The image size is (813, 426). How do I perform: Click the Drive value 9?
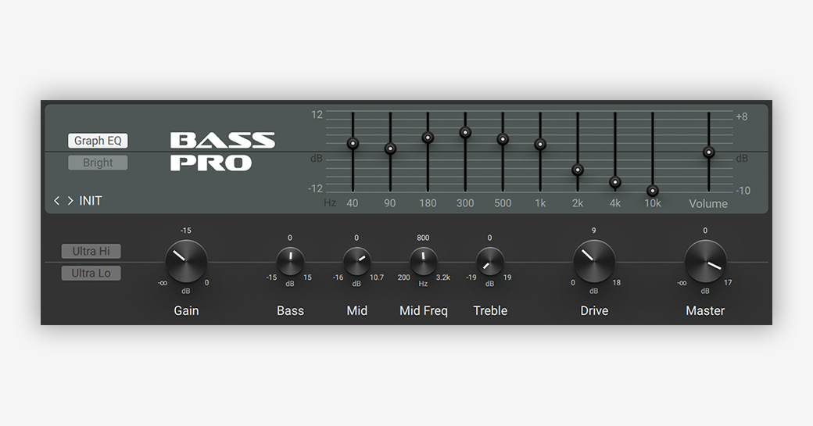[x=593, y=231]
